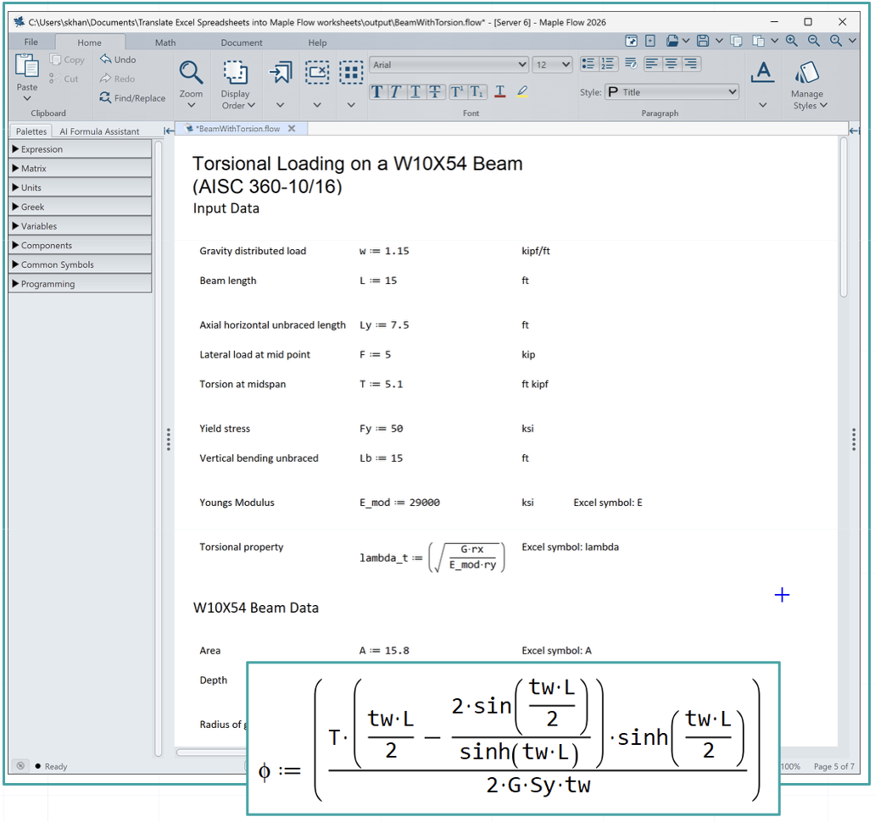875x822 pixels.
Task: Toggle subscript formatting
Action: [x=477, y=92]
